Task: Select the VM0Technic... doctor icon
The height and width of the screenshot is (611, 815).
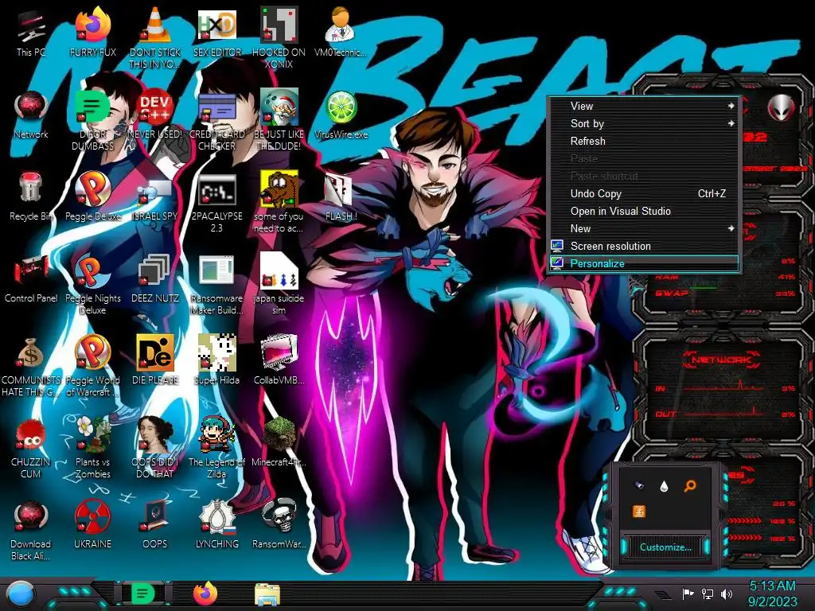Action: pyautogui.click(x=341, y=33)
